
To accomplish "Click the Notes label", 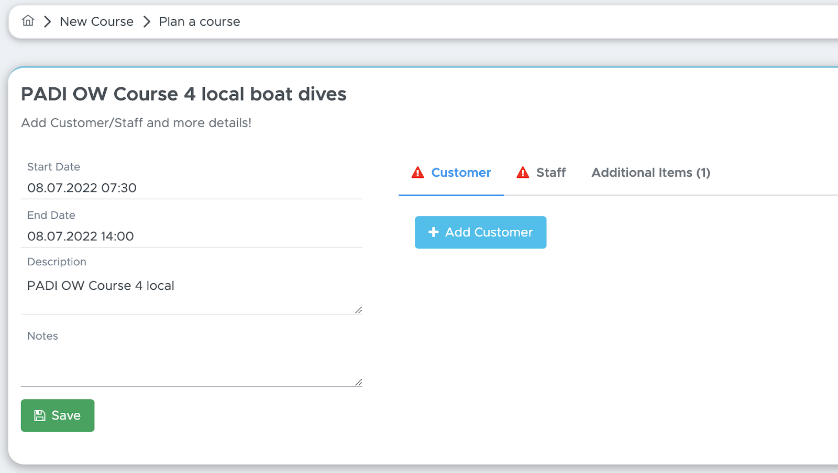I will pos(42,336).
